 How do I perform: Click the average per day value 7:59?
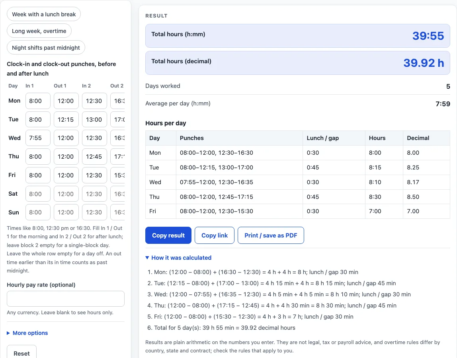pos(443,104)
